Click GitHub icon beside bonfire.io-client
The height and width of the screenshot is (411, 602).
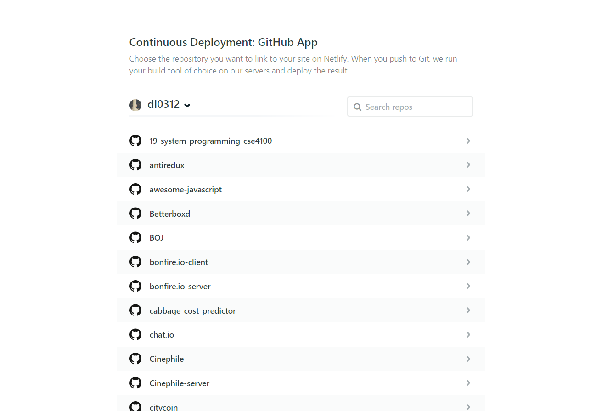pos(135,262)
